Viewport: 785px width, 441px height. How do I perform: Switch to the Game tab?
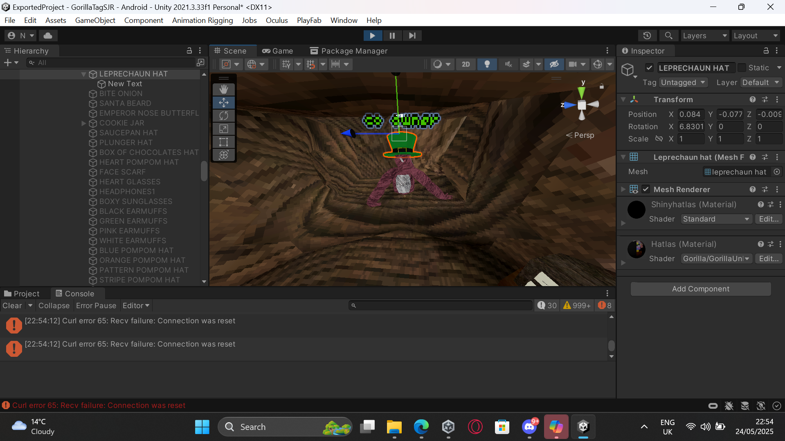[x=278, y=51]
